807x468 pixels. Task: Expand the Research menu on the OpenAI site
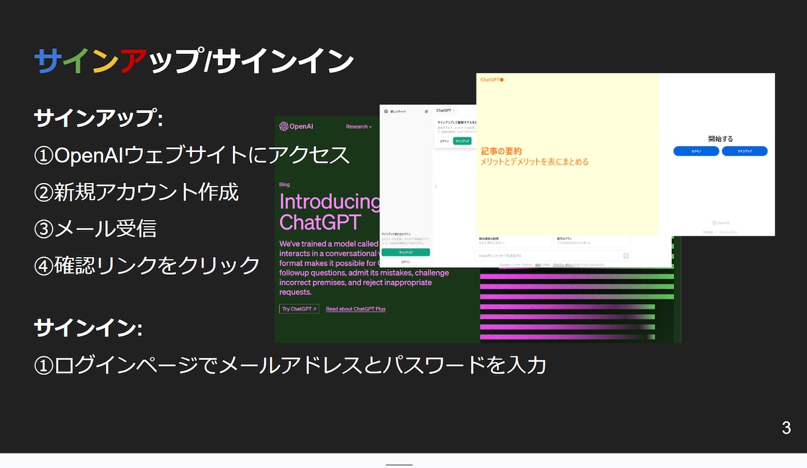click(359, 127)
